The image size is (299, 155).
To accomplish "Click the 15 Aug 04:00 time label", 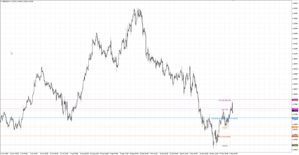I will coord(84,153).
